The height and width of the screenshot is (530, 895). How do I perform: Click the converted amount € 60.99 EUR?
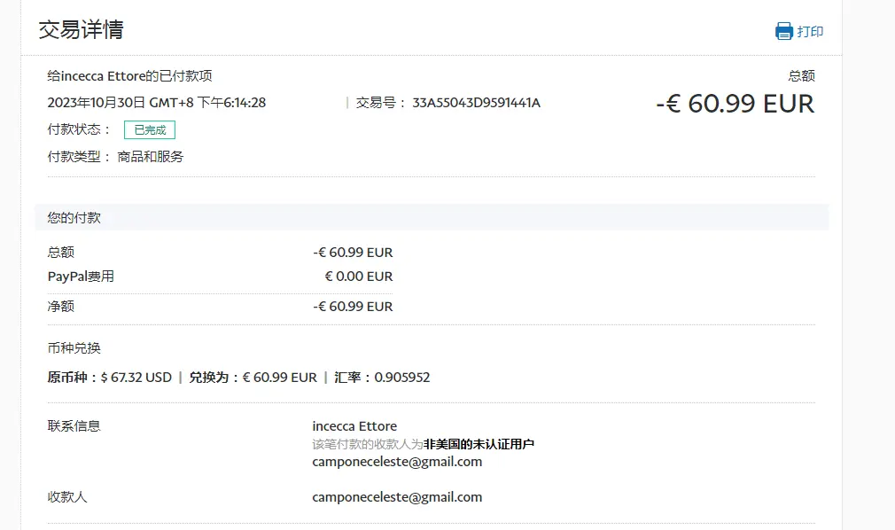[x=279, y=378]
